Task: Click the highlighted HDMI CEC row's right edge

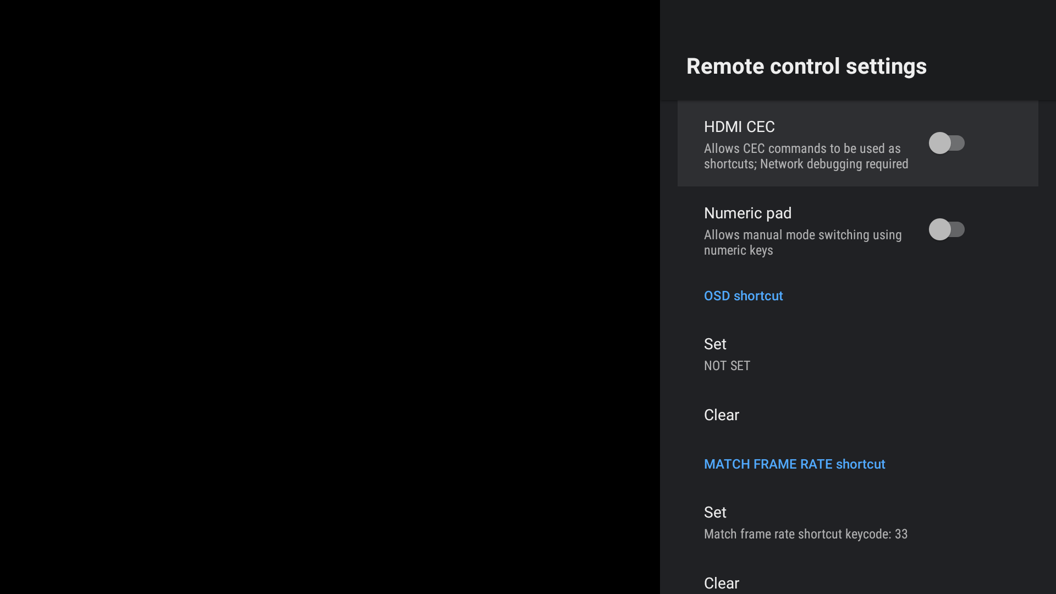Action: (1018, 143)
